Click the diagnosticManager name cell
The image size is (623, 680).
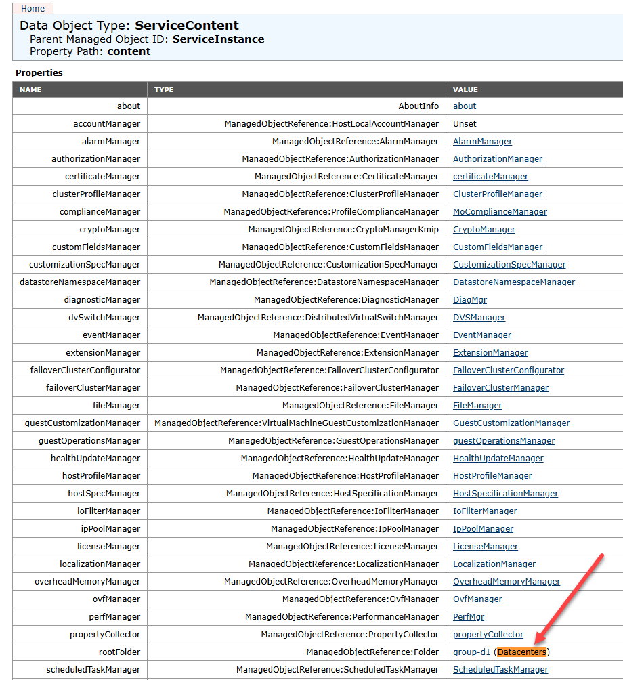coord(80,299)
